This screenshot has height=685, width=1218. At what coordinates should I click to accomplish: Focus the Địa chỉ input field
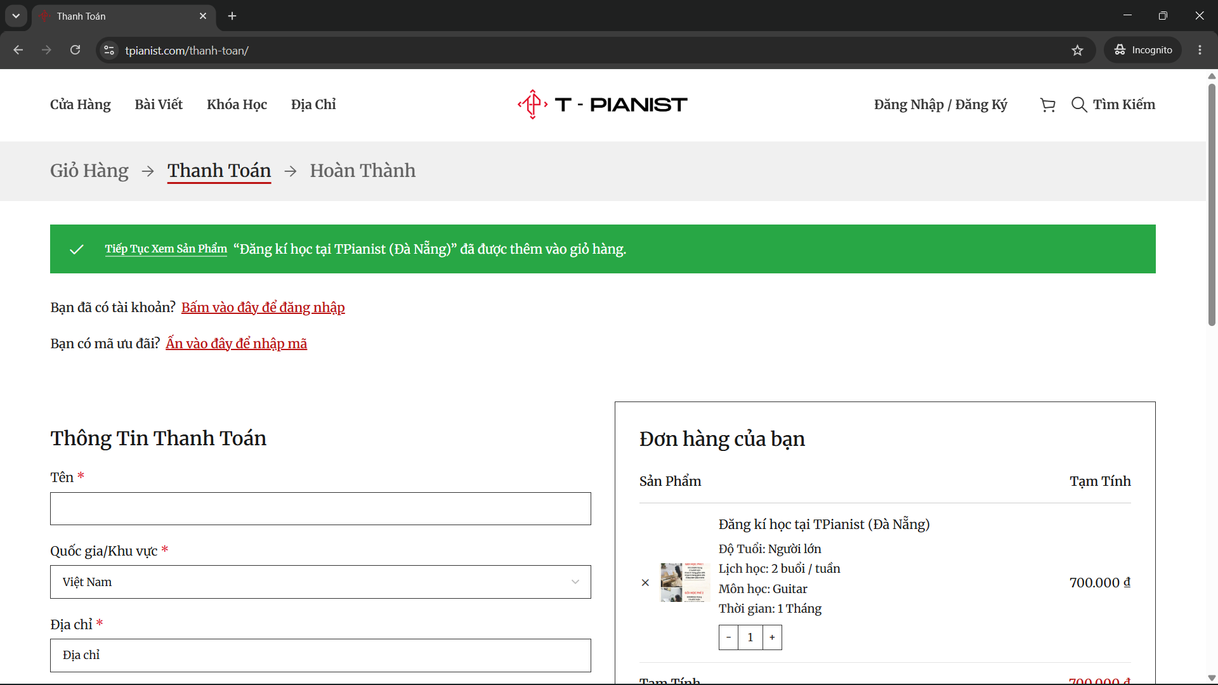tap(320, 655)
